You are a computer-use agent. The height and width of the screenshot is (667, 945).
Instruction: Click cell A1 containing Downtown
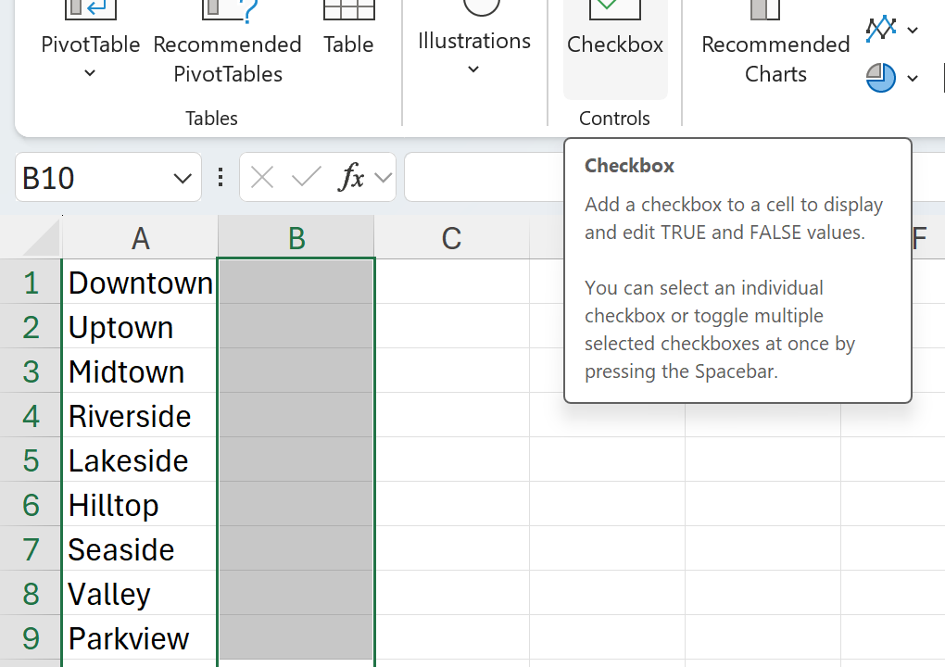point(139,283)
